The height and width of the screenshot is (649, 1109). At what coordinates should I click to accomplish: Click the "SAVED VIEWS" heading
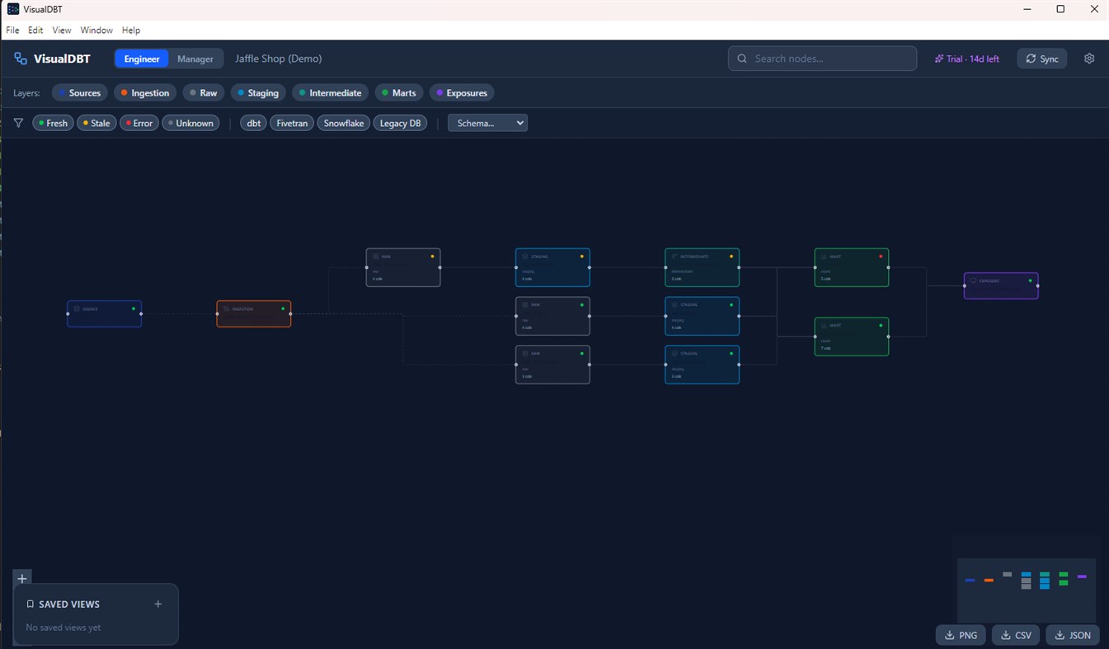(x=69, y=604)
